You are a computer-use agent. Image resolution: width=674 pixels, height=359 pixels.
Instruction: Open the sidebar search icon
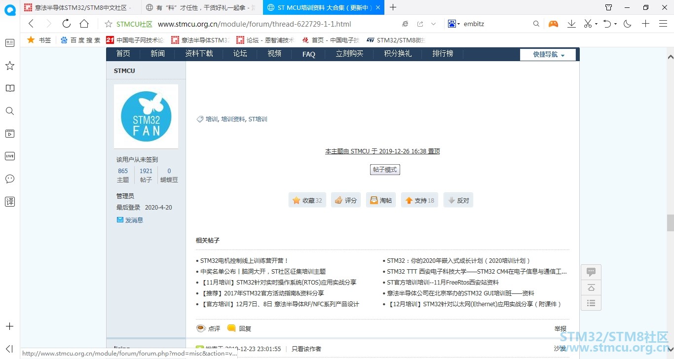10,111
